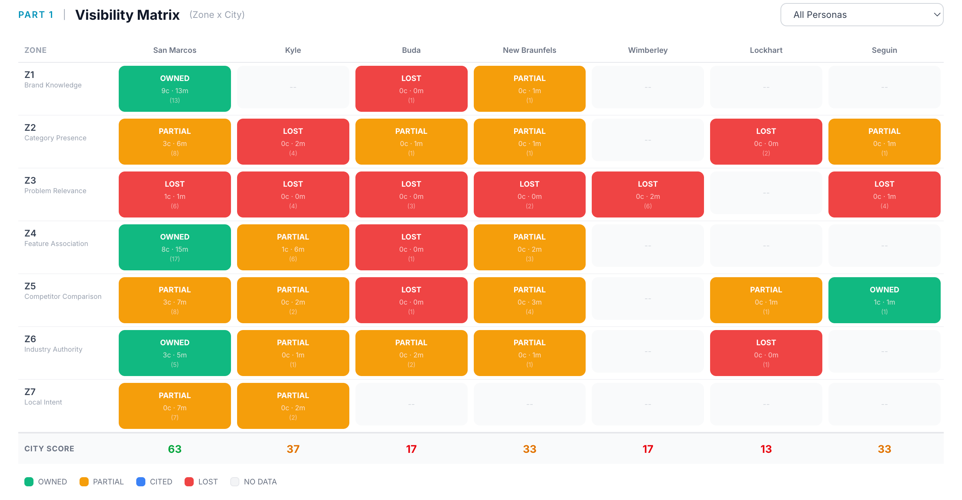Open Z3 Wimberley LOST 0c · 2m cell
Viewport: 962px width, 500px height.
coord(648,194)
